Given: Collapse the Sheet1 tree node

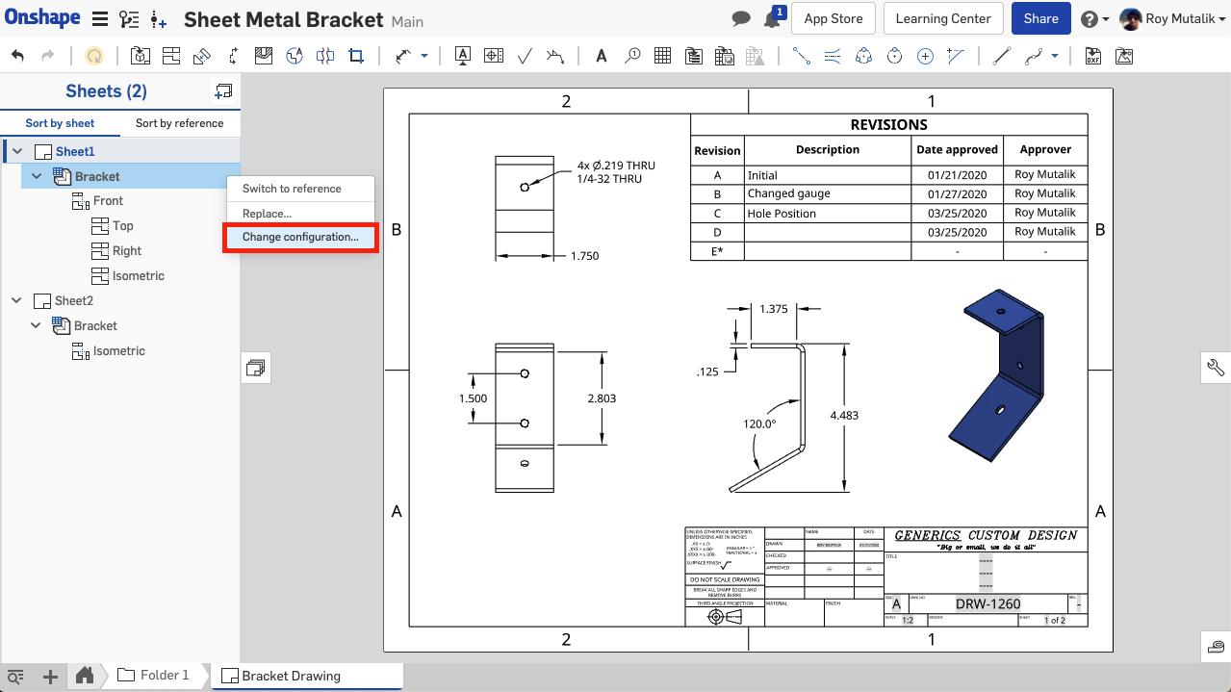Looking at the screenshot, I should (17, 151).
